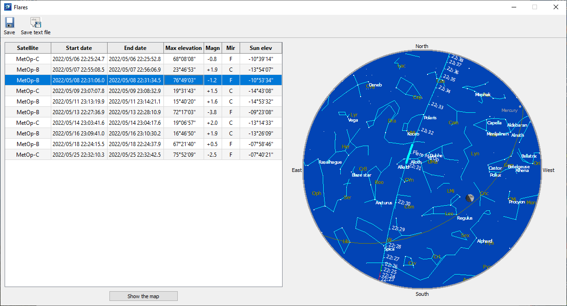Select the row starting 2022/05/09 23:07:07.8
567x306 pixels.
[x=144, y=91]
